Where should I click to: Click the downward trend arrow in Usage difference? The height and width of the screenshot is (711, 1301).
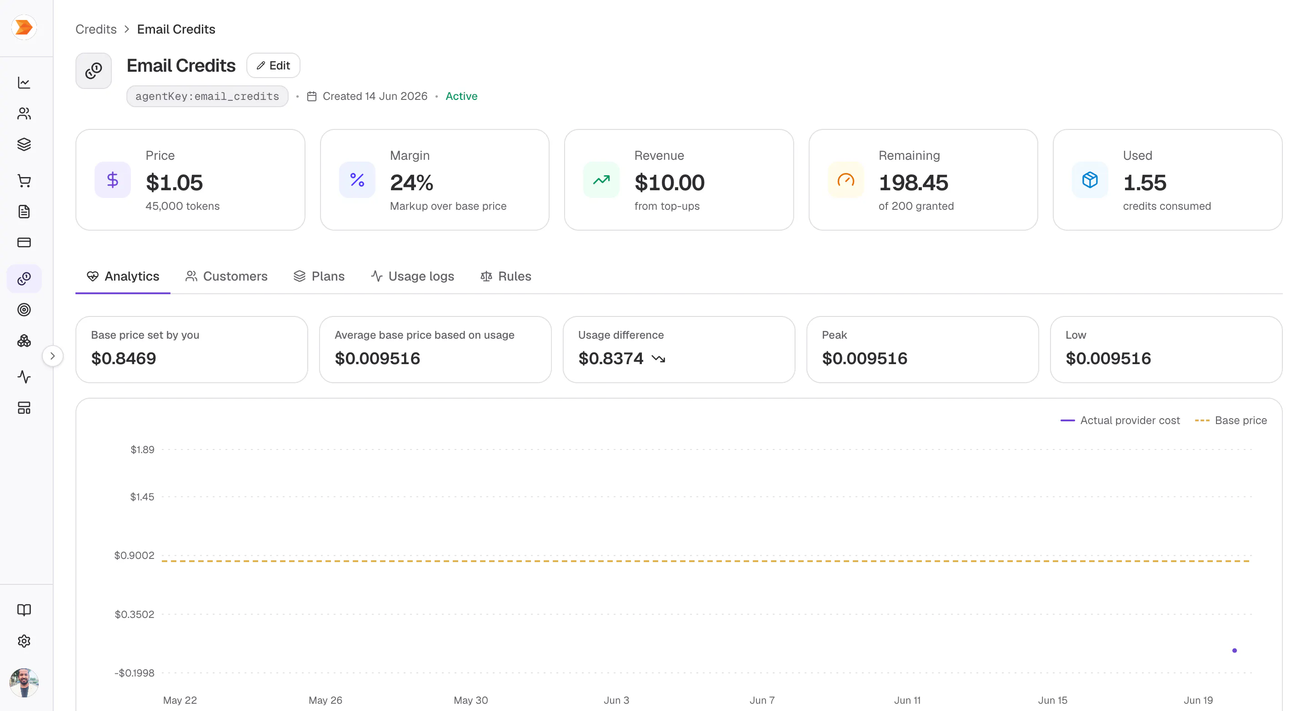(659, 359)
